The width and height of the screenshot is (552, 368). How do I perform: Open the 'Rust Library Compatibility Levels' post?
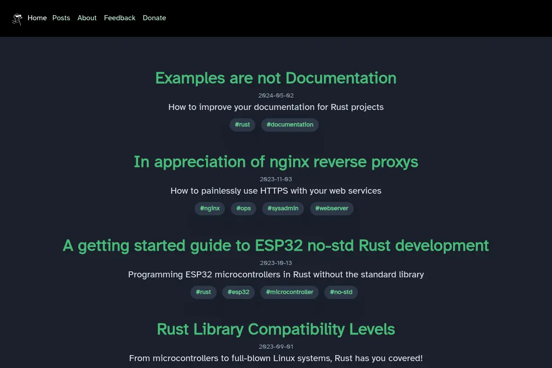276,329
